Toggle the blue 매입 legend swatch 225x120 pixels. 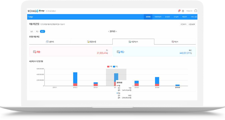(x=114, y=66)
